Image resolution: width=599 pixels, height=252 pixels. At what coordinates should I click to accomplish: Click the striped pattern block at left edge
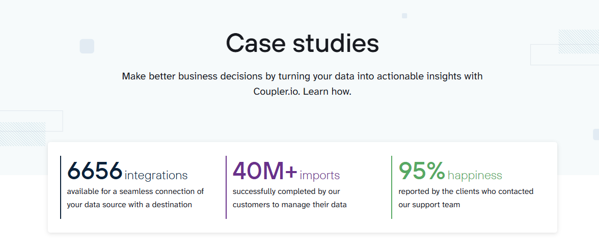point(22,134)
